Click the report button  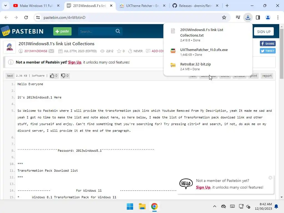tap(267, 76)
